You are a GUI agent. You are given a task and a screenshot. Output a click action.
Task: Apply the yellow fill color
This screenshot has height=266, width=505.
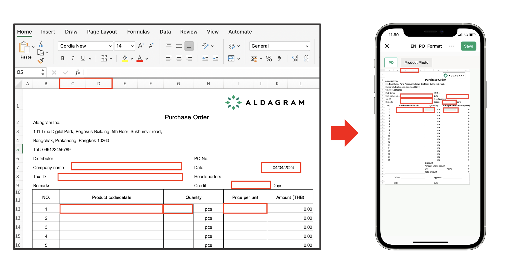[x=125, y=58]
